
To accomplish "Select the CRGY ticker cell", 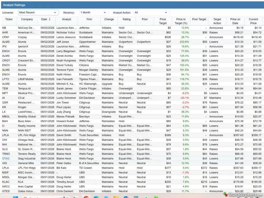I will [6, 61].
